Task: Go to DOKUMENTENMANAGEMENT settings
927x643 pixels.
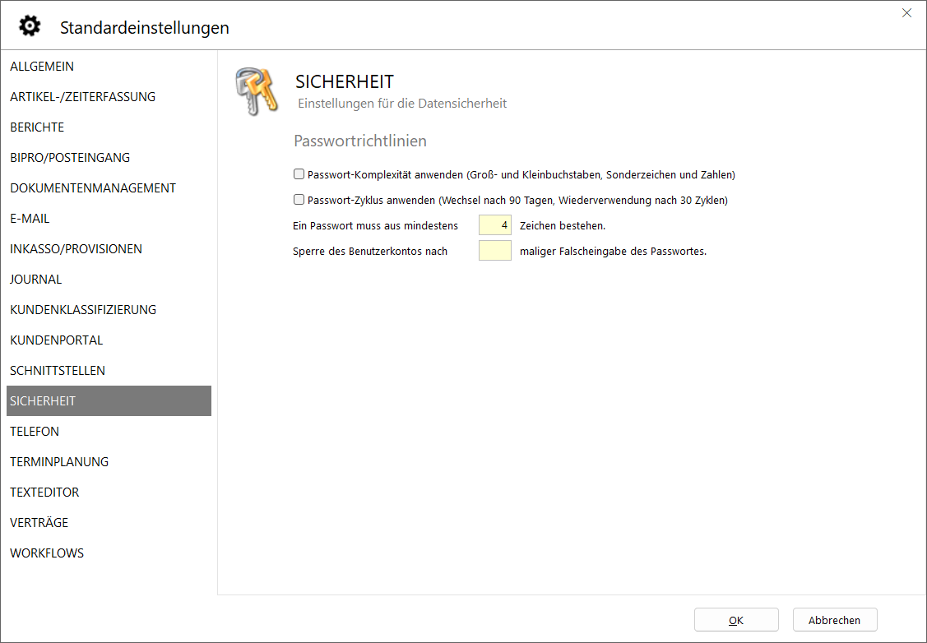Action: click(x=93, y=188)
